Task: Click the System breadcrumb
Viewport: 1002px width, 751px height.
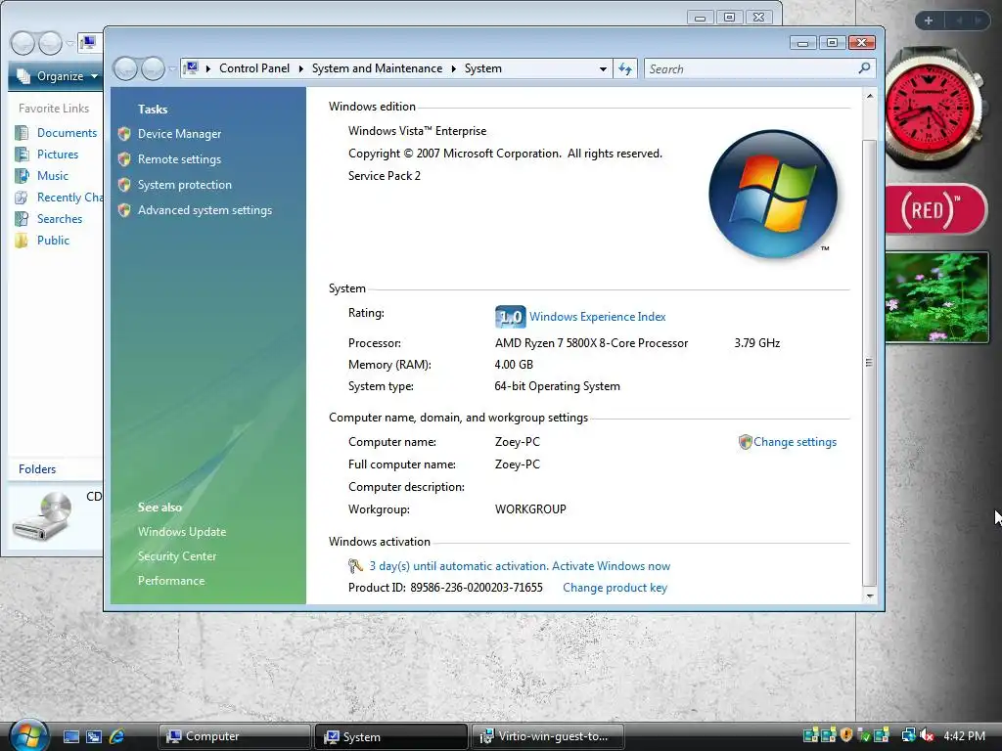Action: pyautogui.click(x=483, y=68)
